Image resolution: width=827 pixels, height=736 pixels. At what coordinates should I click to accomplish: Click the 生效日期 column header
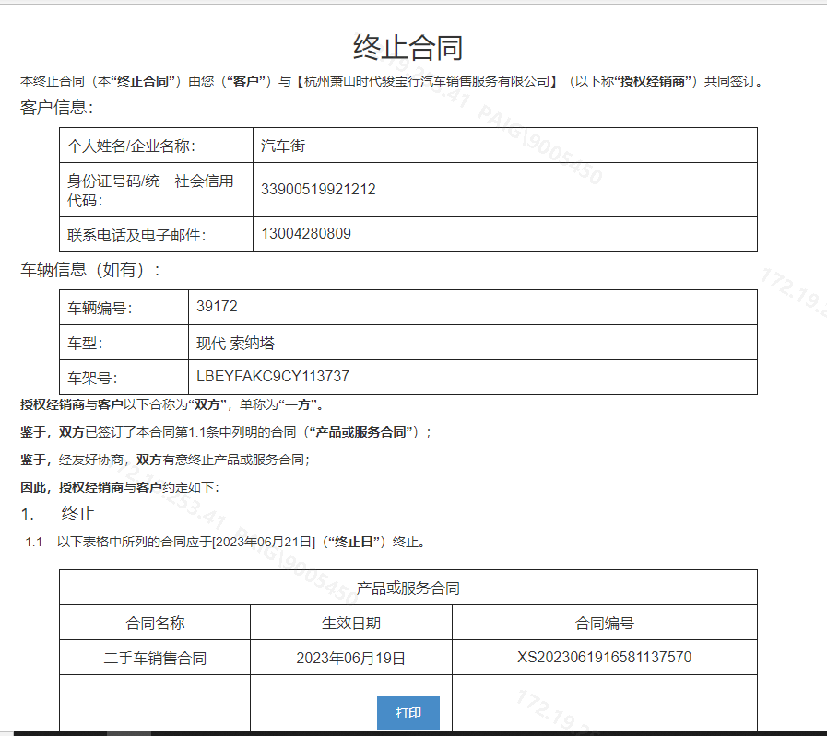(x=351, y=623)
